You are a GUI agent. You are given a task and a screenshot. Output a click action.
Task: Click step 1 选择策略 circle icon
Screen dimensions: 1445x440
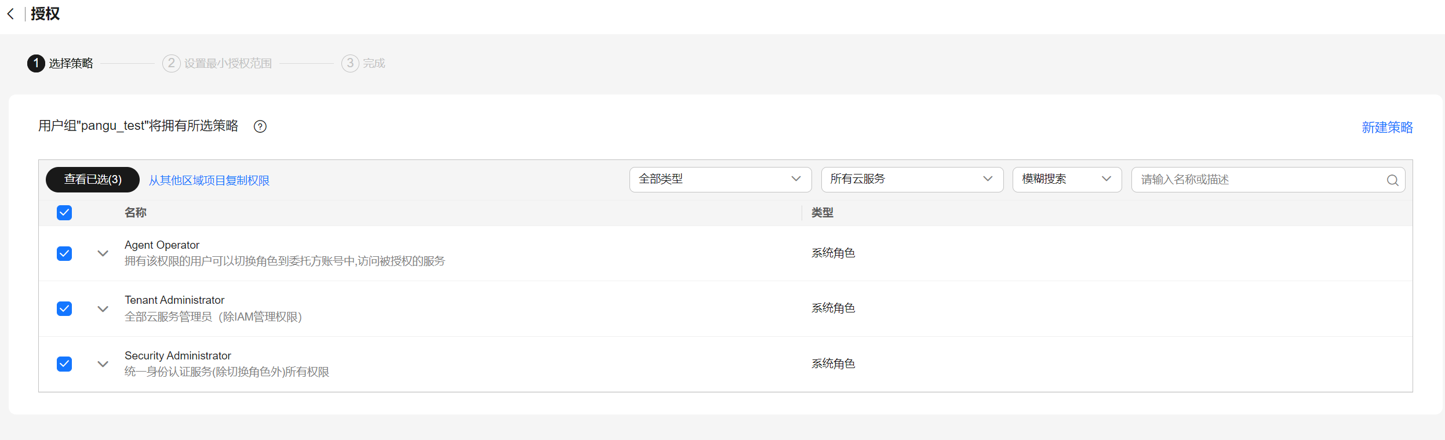coord(36,63)
